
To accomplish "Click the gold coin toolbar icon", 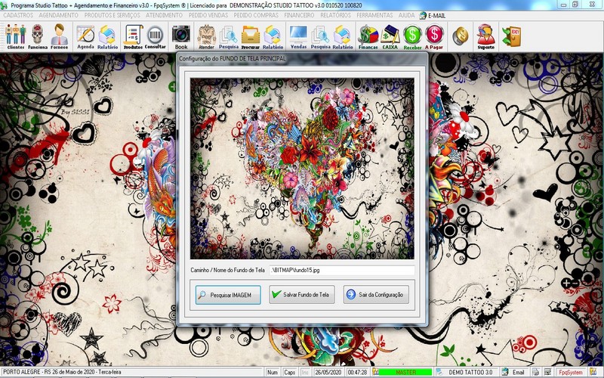I will (x=460, y=36).
